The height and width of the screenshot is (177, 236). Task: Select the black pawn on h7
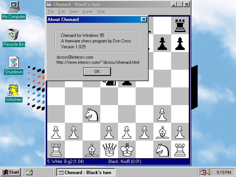tap(180, 44)
